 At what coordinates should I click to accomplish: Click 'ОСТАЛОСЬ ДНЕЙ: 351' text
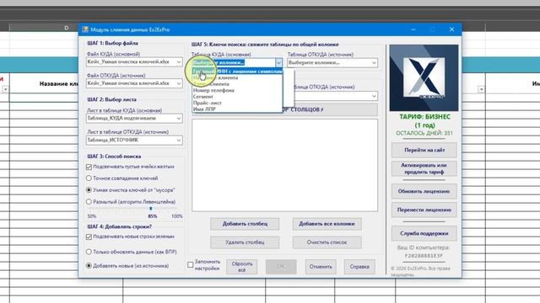[424, 133]
